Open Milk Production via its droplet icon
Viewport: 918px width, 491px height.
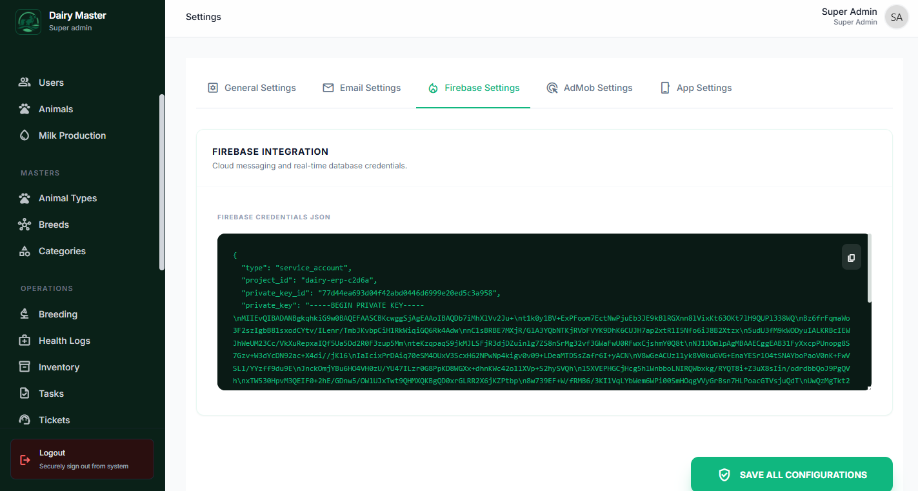(x=25, y=135)
